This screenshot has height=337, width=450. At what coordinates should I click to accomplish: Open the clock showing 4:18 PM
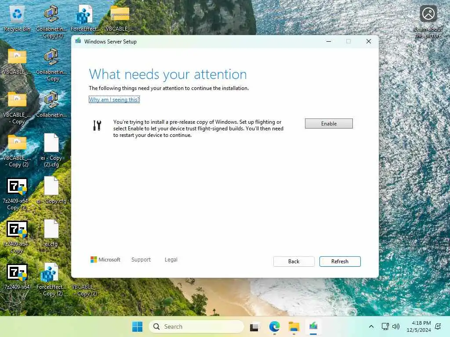(419, 326)
